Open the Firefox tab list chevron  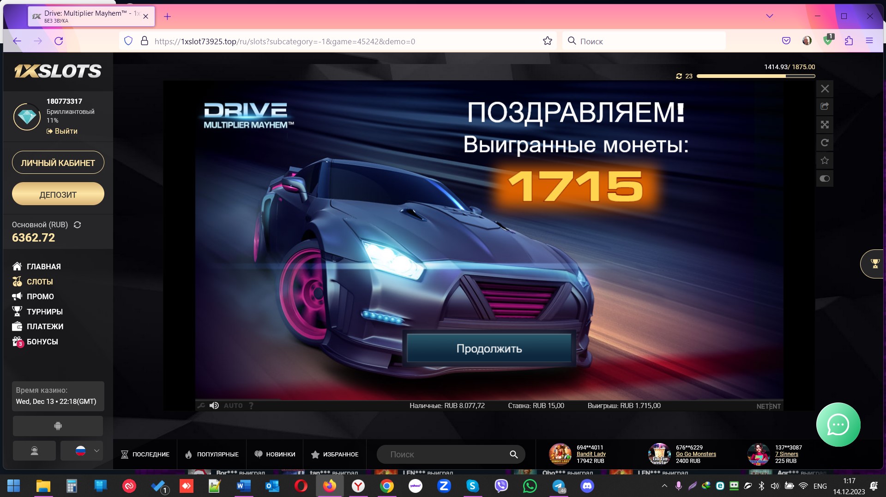click(x=769, y=16)
